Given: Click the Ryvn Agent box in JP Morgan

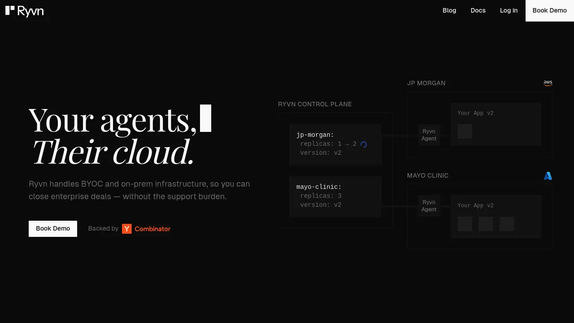Looking at the screenshot, I should pyautogui.click(x=429, y=135).
